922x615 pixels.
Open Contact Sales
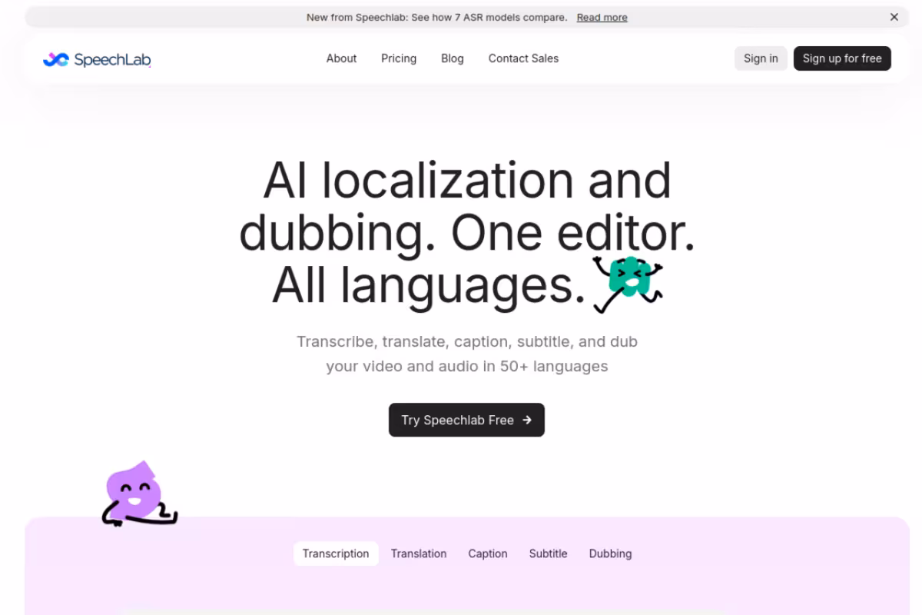point(523,58)
